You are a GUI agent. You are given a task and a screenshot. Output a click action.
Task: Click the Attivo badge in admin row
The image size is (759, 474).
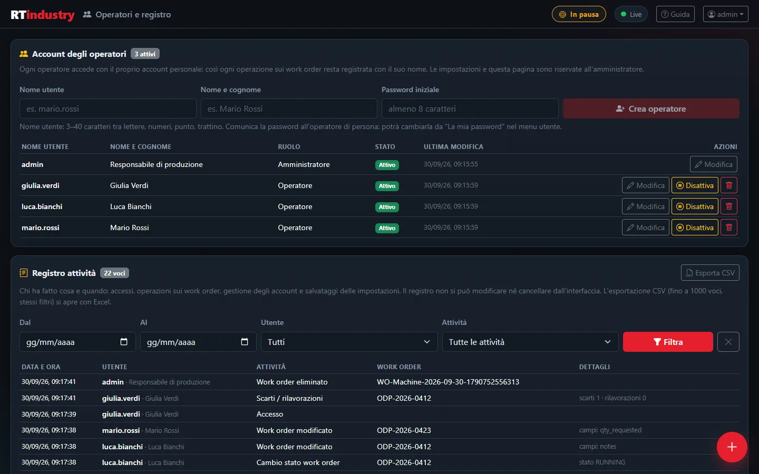(x=387, y=165)
